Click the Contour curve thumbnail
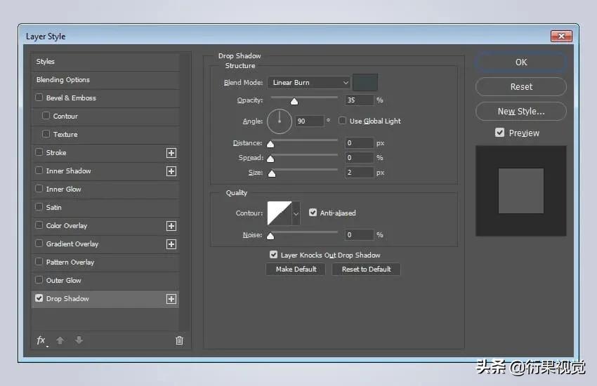This screenshot has width=597, height=386. pos(280,213)
